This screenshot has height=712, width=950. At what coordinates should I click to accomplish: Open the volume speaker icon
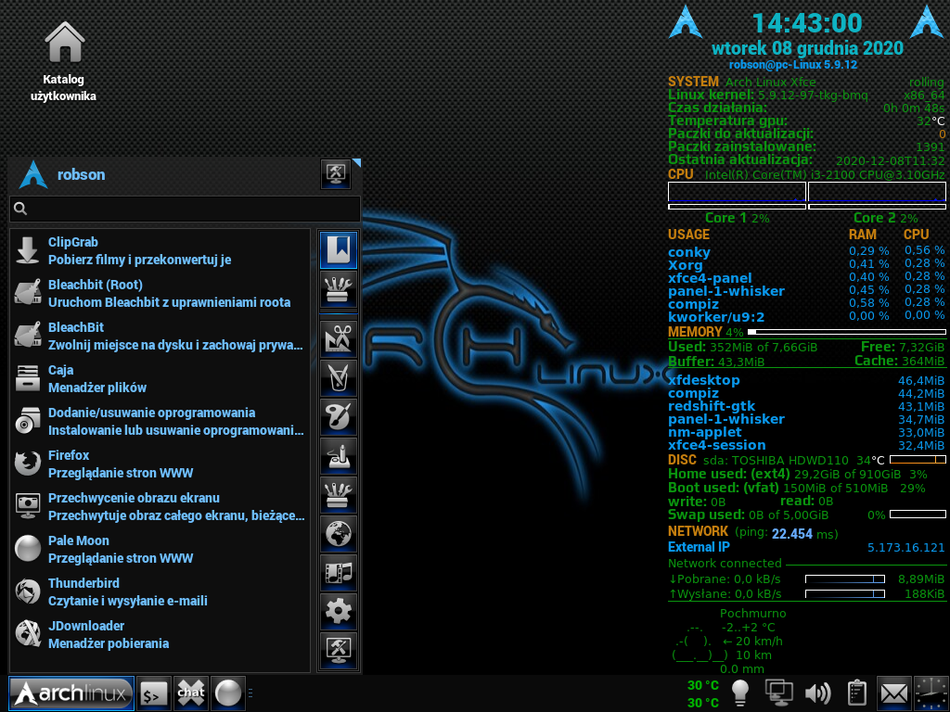point(817,693)
